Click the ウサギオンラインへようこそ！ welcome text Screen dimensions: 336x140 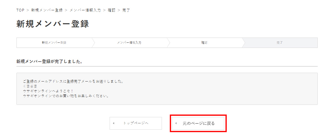(x=48, y=91)
